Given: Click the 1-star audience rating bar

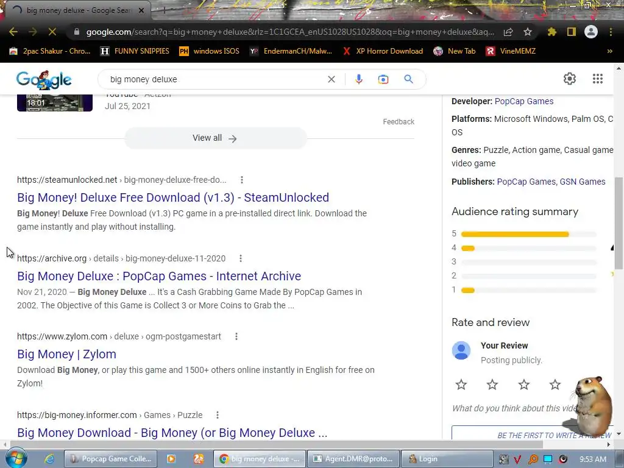Looking at the screenshot, I should [x=529, y=290].
